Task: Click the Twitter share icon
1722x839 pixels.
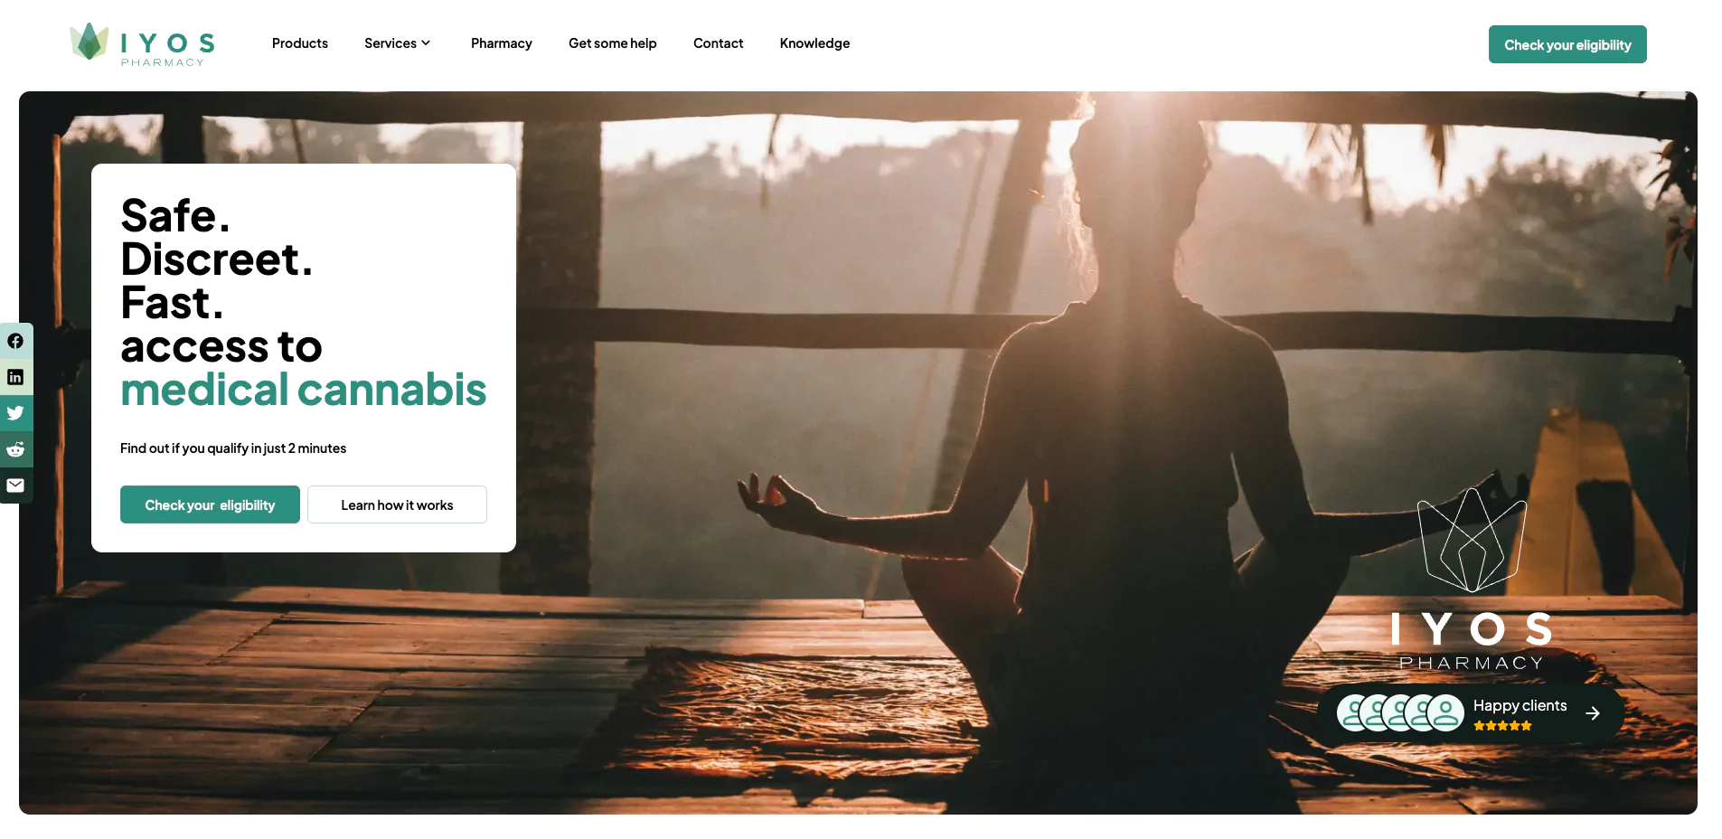Action: point(15,413)
